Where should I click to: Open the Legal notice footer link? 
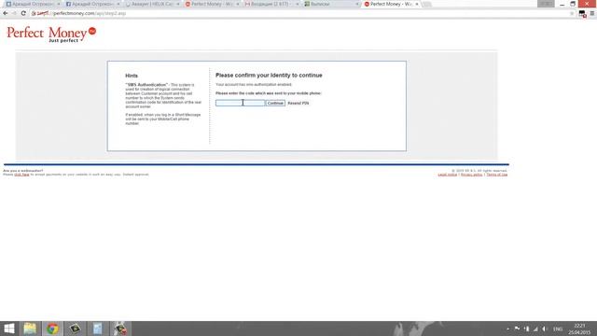coord(448,175)
